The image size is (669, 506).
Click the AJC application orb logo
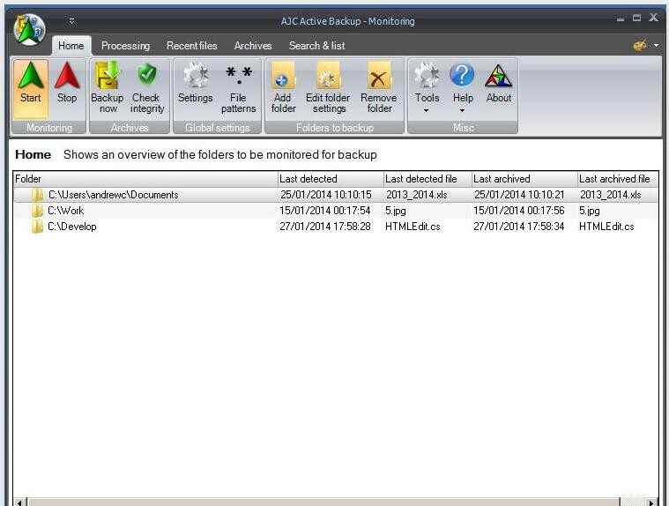pos(29,29)
